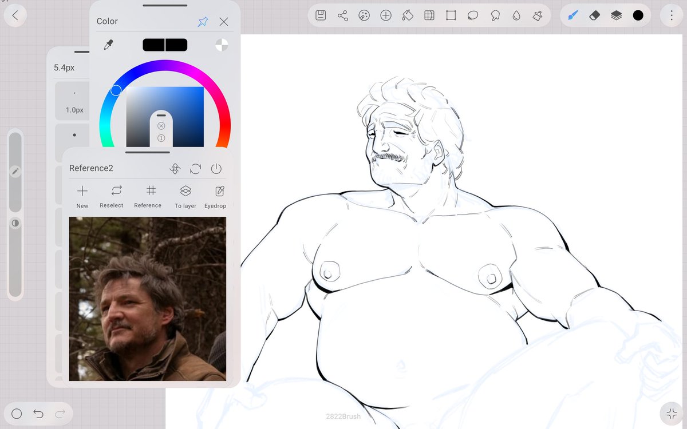This screenshot has width=687, height=429.
Task: Click the X on the small floating pill
Action: point(161,126)
